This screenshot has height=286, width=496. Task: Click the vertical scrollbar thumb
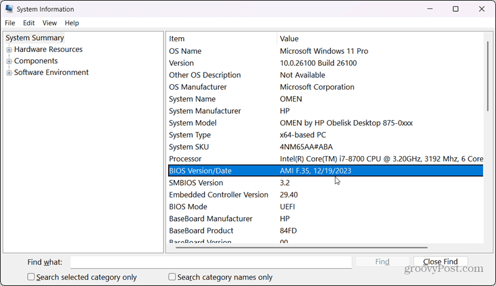click(488, 76)
